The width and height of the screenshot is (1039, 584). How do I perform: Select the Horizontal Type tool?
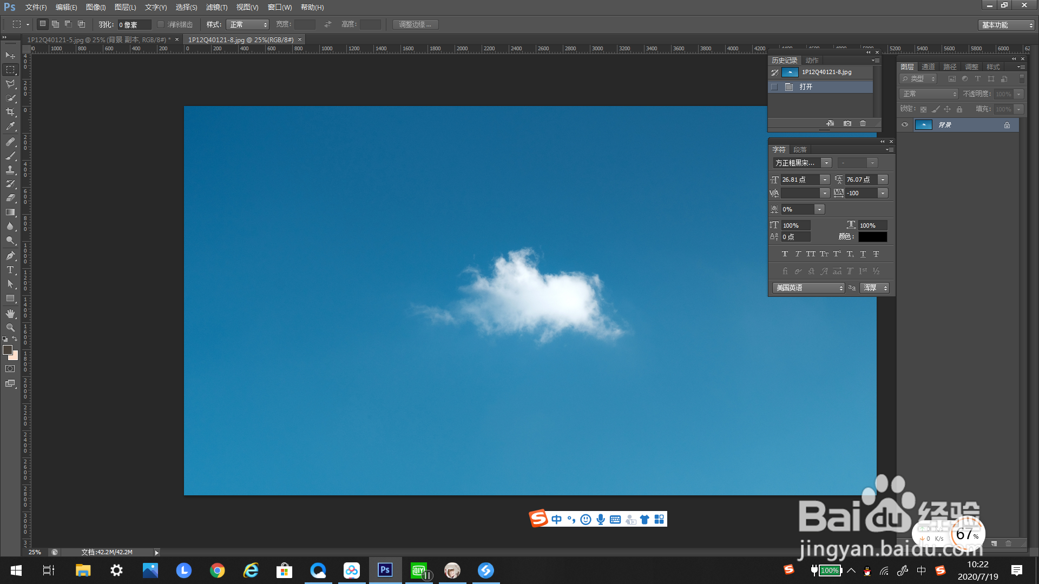tap(10, 270)
